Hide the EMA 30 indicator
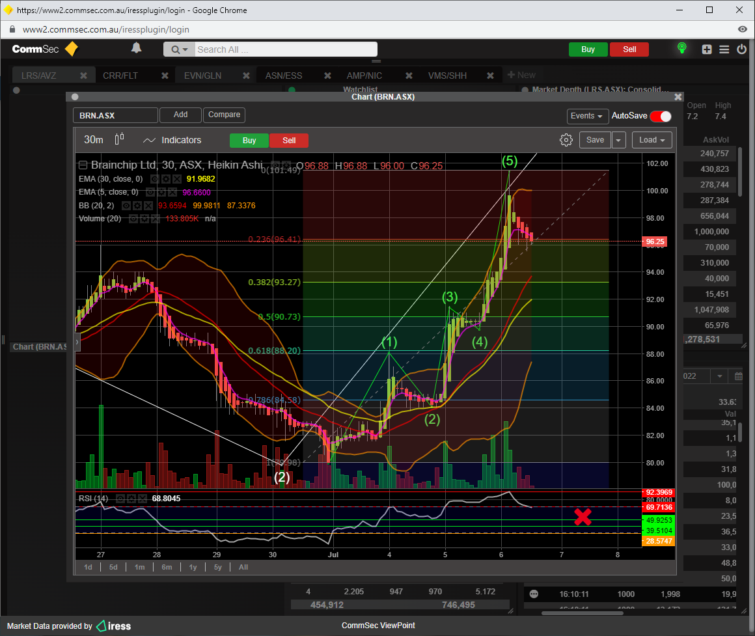Viewport: 755px width, 636px height. tap(154, 179)
